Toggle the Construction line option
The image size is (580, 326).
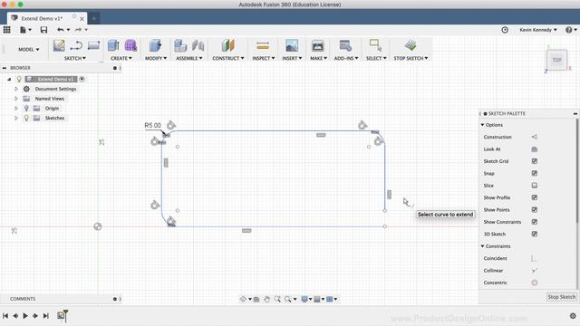534,137
